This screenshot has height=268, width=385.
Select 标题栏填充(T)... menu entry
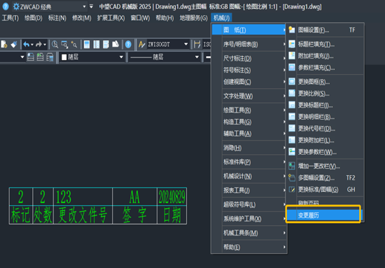click(325, 44)
